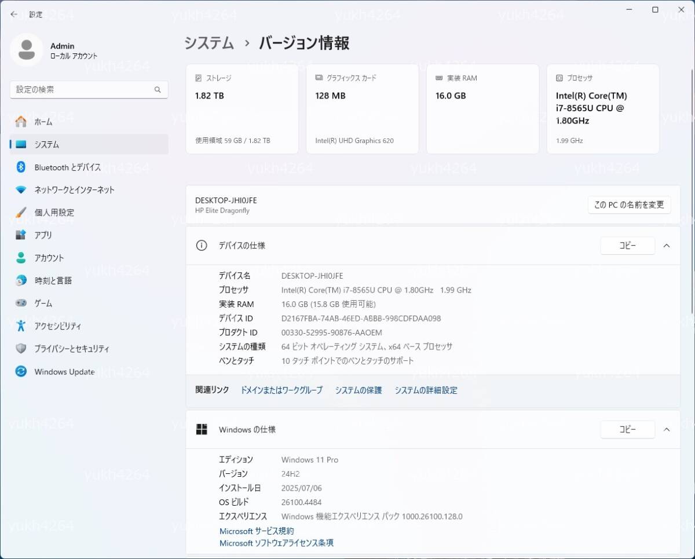Click the 個人用設定 paintbrush icon

click(x=21, y=212)
